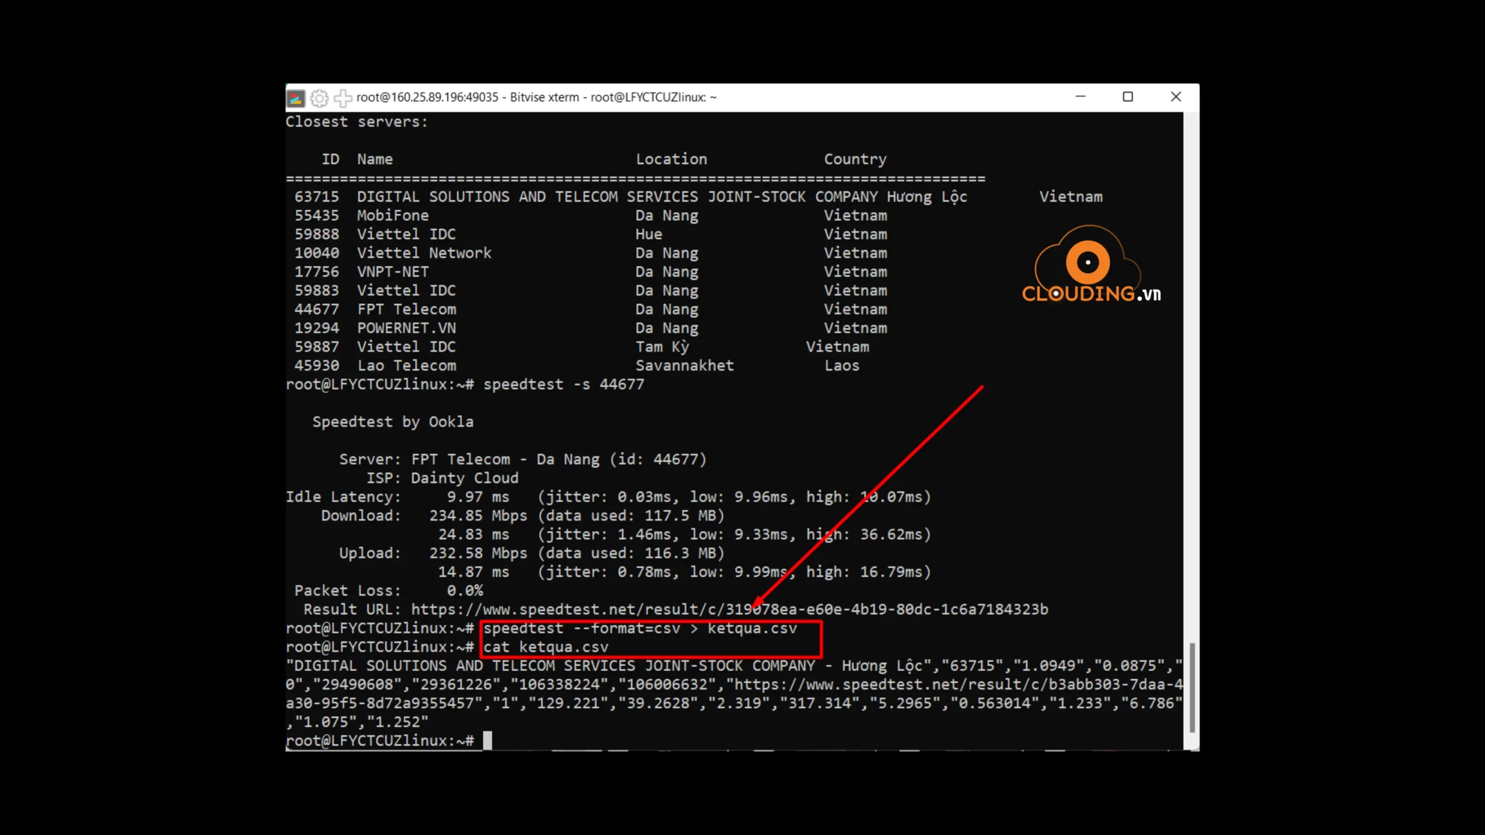Click 'Lao Telecom' server name
Image resolution: width=1485 pixels, height=835 pixels.
(407, 365)
